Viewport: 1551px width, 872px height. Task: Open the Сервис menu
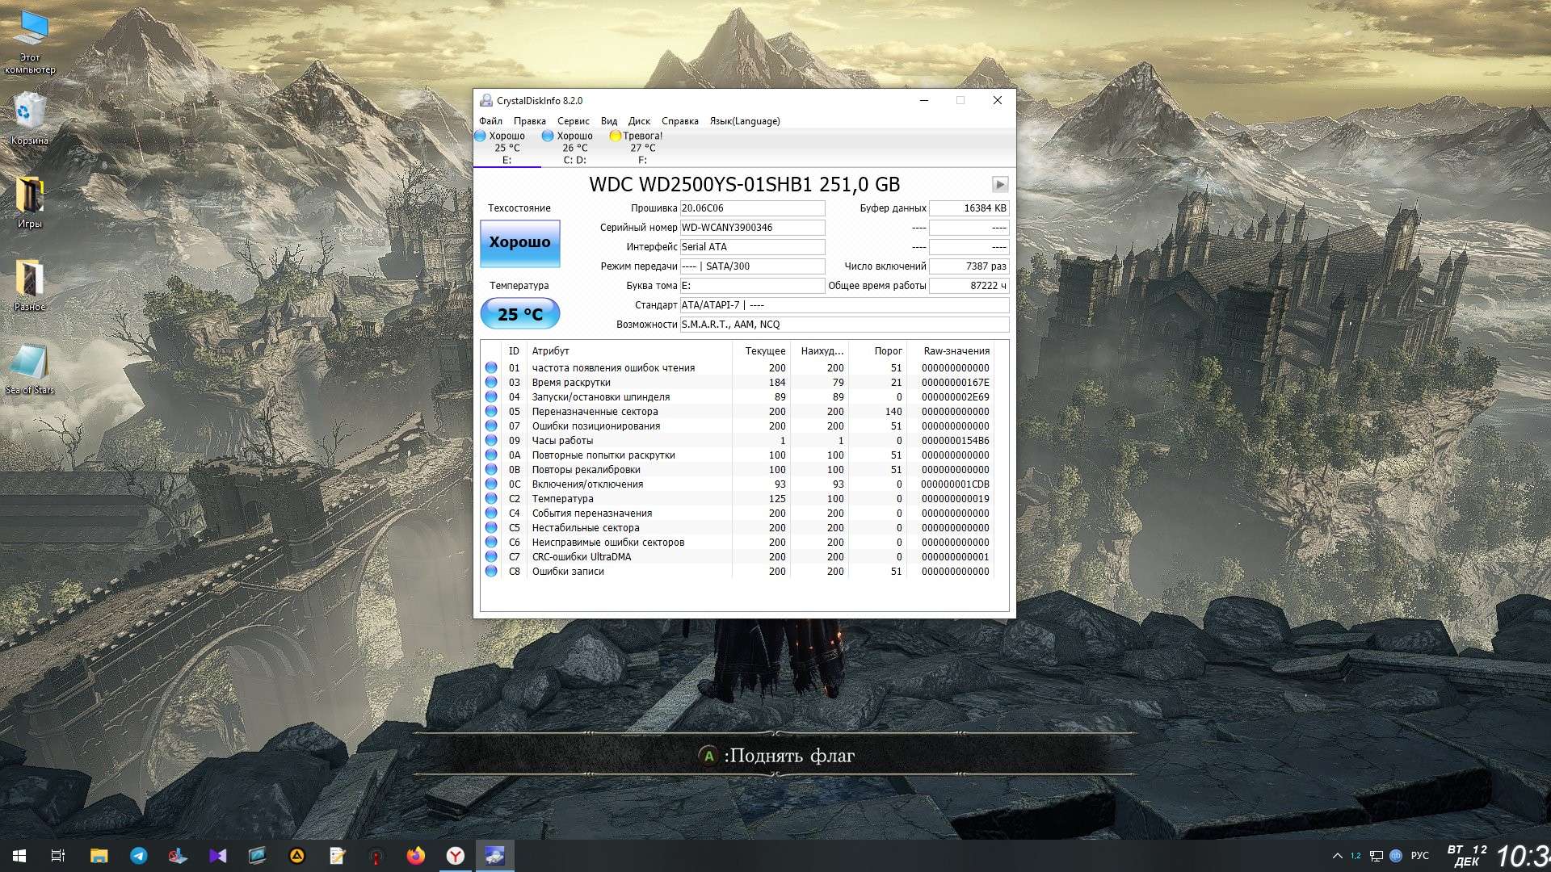click(x=573, y=121)
